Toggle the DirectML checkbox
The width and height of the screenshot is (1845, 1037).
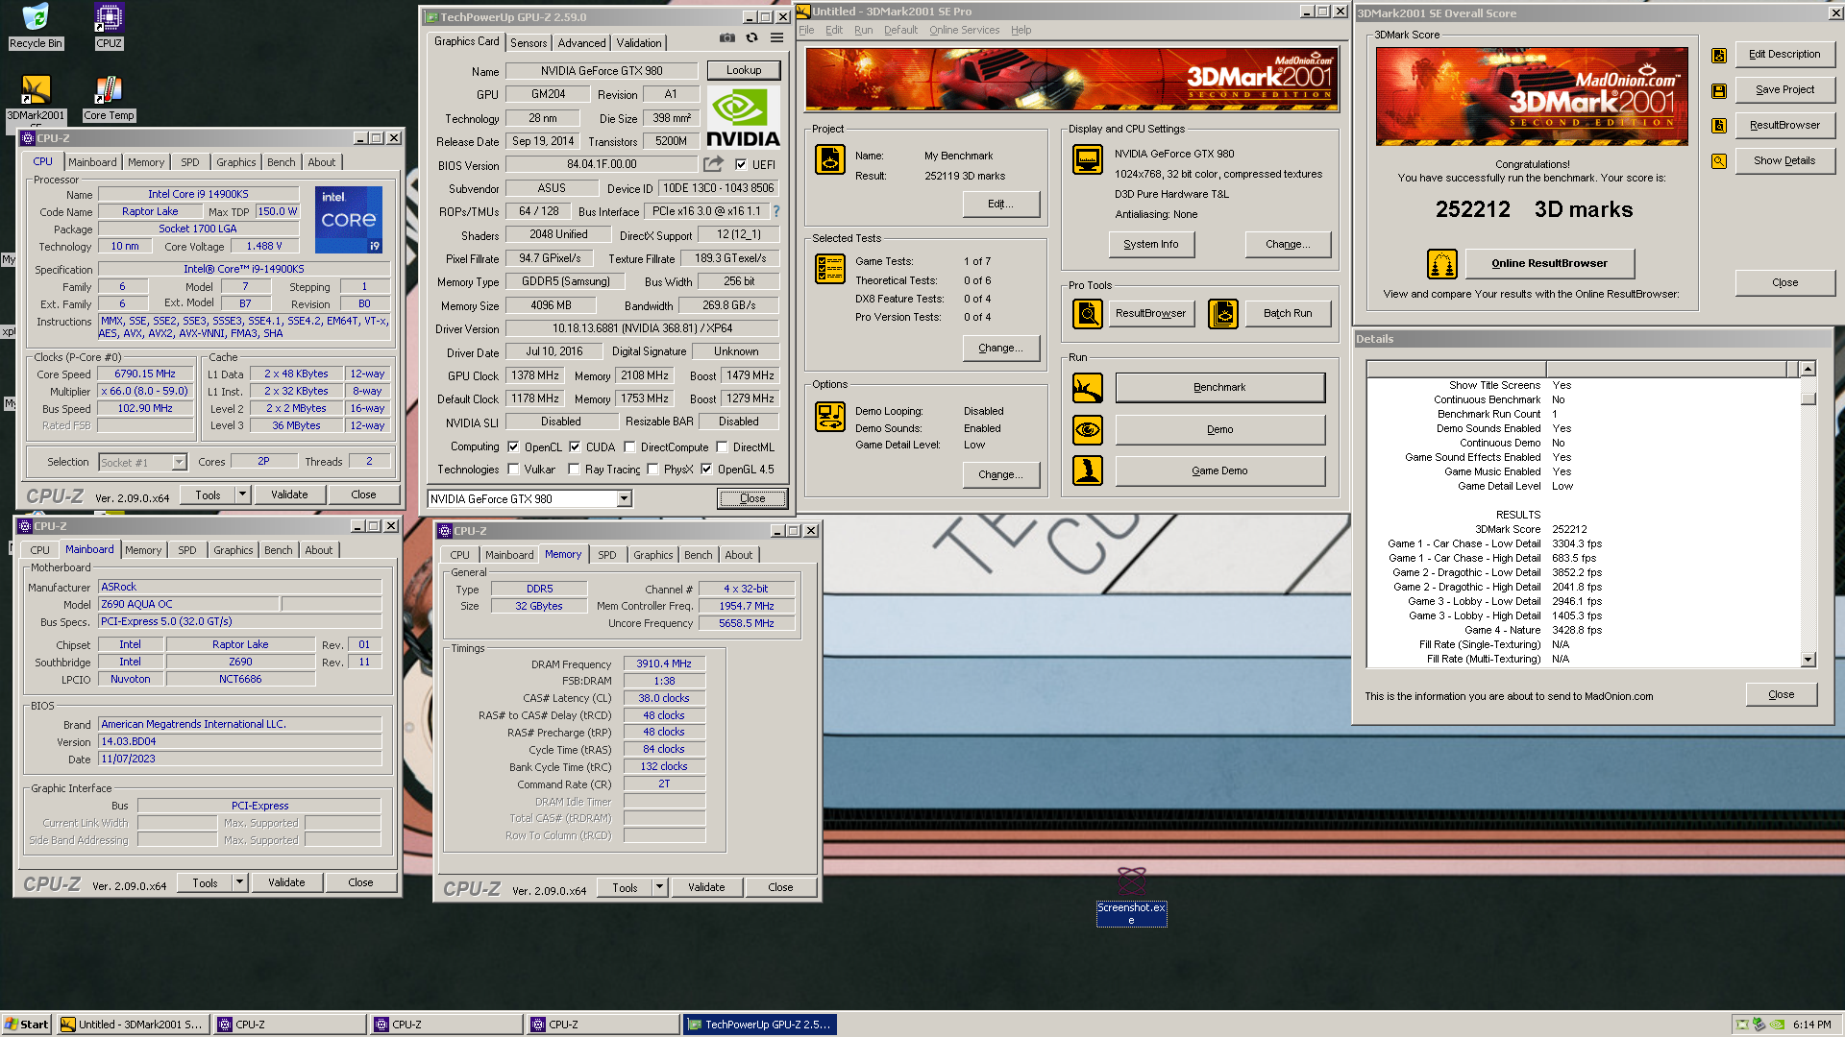[x=722, y=446]
